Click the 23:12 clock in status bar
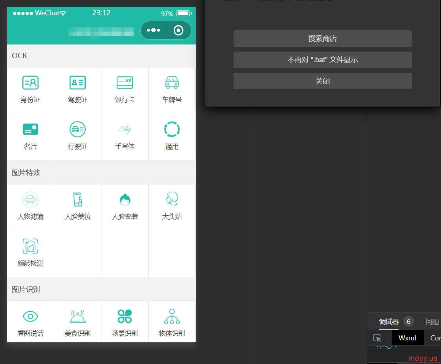This screenshot has width=441, height=364. (101, 13)
